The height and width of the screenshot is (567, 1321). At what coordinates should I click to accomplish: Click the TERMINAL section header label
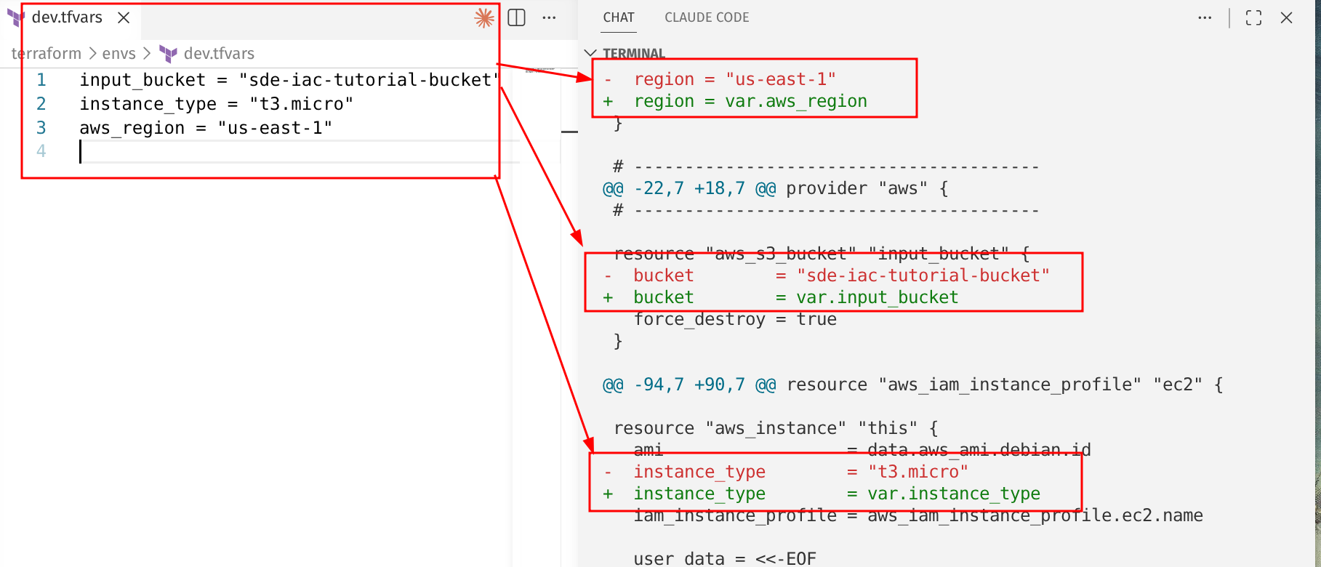pos(634,53)
